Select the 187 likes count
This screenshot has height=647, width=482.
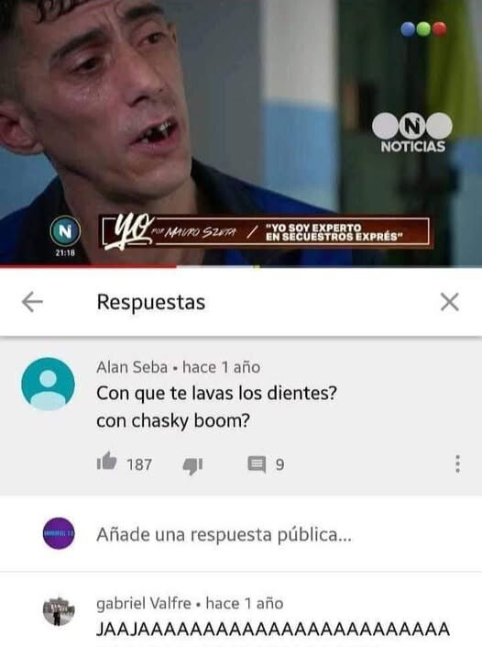point(139,464)
